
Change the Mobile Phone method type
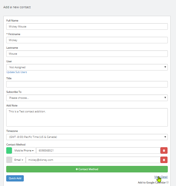click(x=24, y=150)
